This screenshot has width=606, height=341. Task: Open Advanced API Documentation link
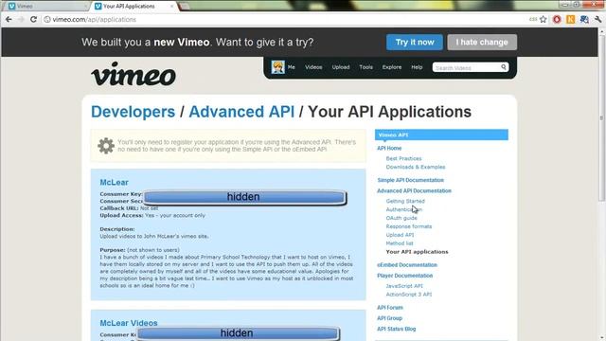point(415,191)
